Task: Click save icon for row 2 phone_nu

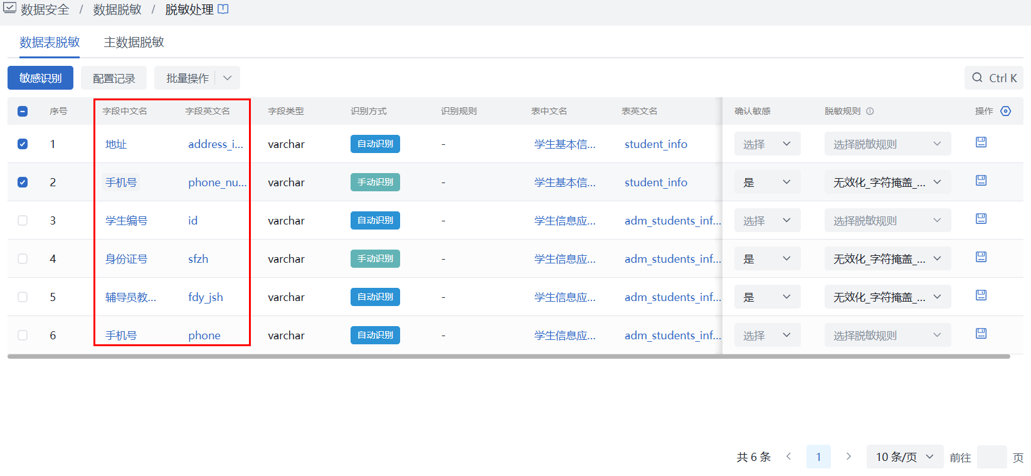Action: (981, 181)
